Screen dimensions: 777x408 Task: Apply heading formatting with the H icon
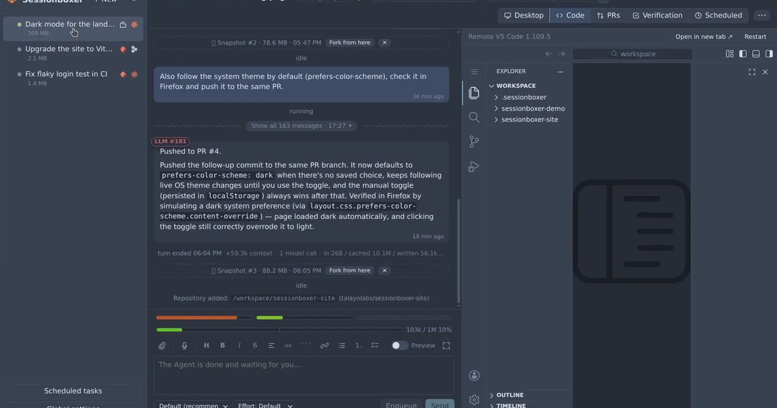(207, 346)
